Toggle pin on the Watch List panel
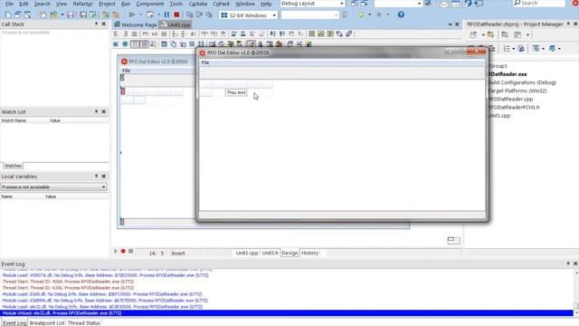579x326 pixels. [97, 111]
